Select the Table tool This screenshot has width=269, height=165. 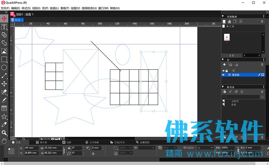[x=4, y=108]
